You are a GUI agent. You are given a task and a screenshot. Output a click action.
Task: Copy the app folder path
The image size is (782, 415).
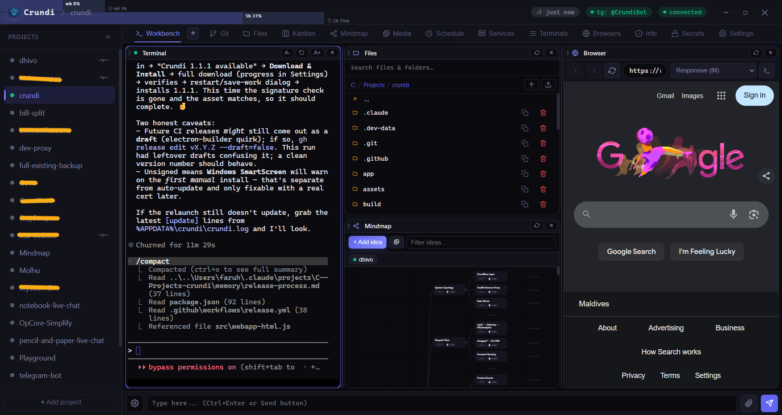click(x=525, y=174)
